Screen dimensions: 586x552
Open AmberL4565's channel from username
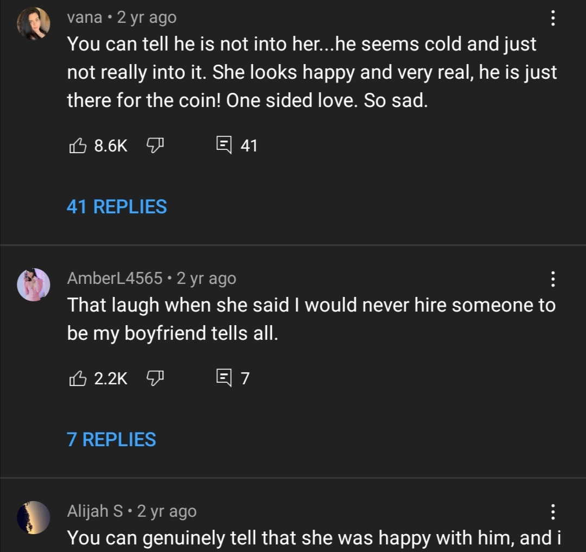[114, 278]
